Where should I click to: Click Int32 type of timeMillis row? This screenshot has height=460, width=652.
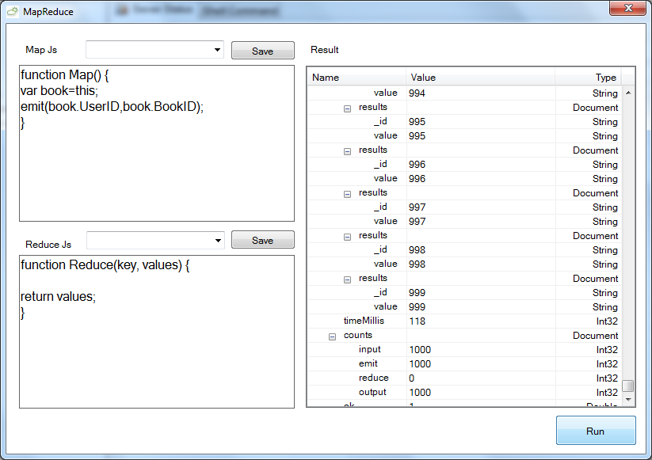point(607,321)
